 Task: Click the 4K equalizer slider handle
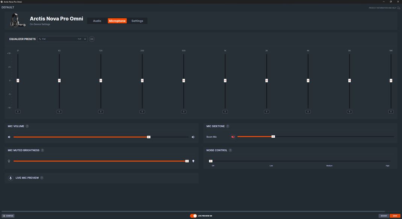(308, 81)
